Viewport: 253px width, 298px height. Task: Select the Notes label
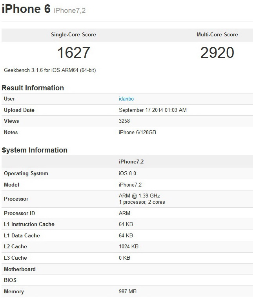pos(11,132)
